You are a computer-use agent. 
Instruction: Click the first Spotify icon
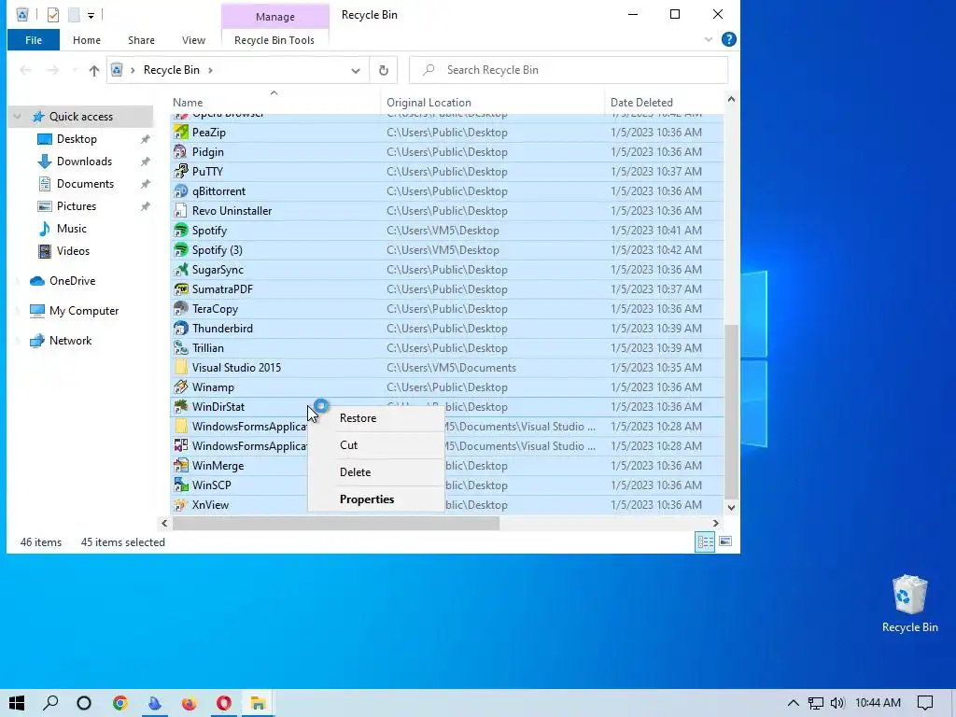(180, 230)
